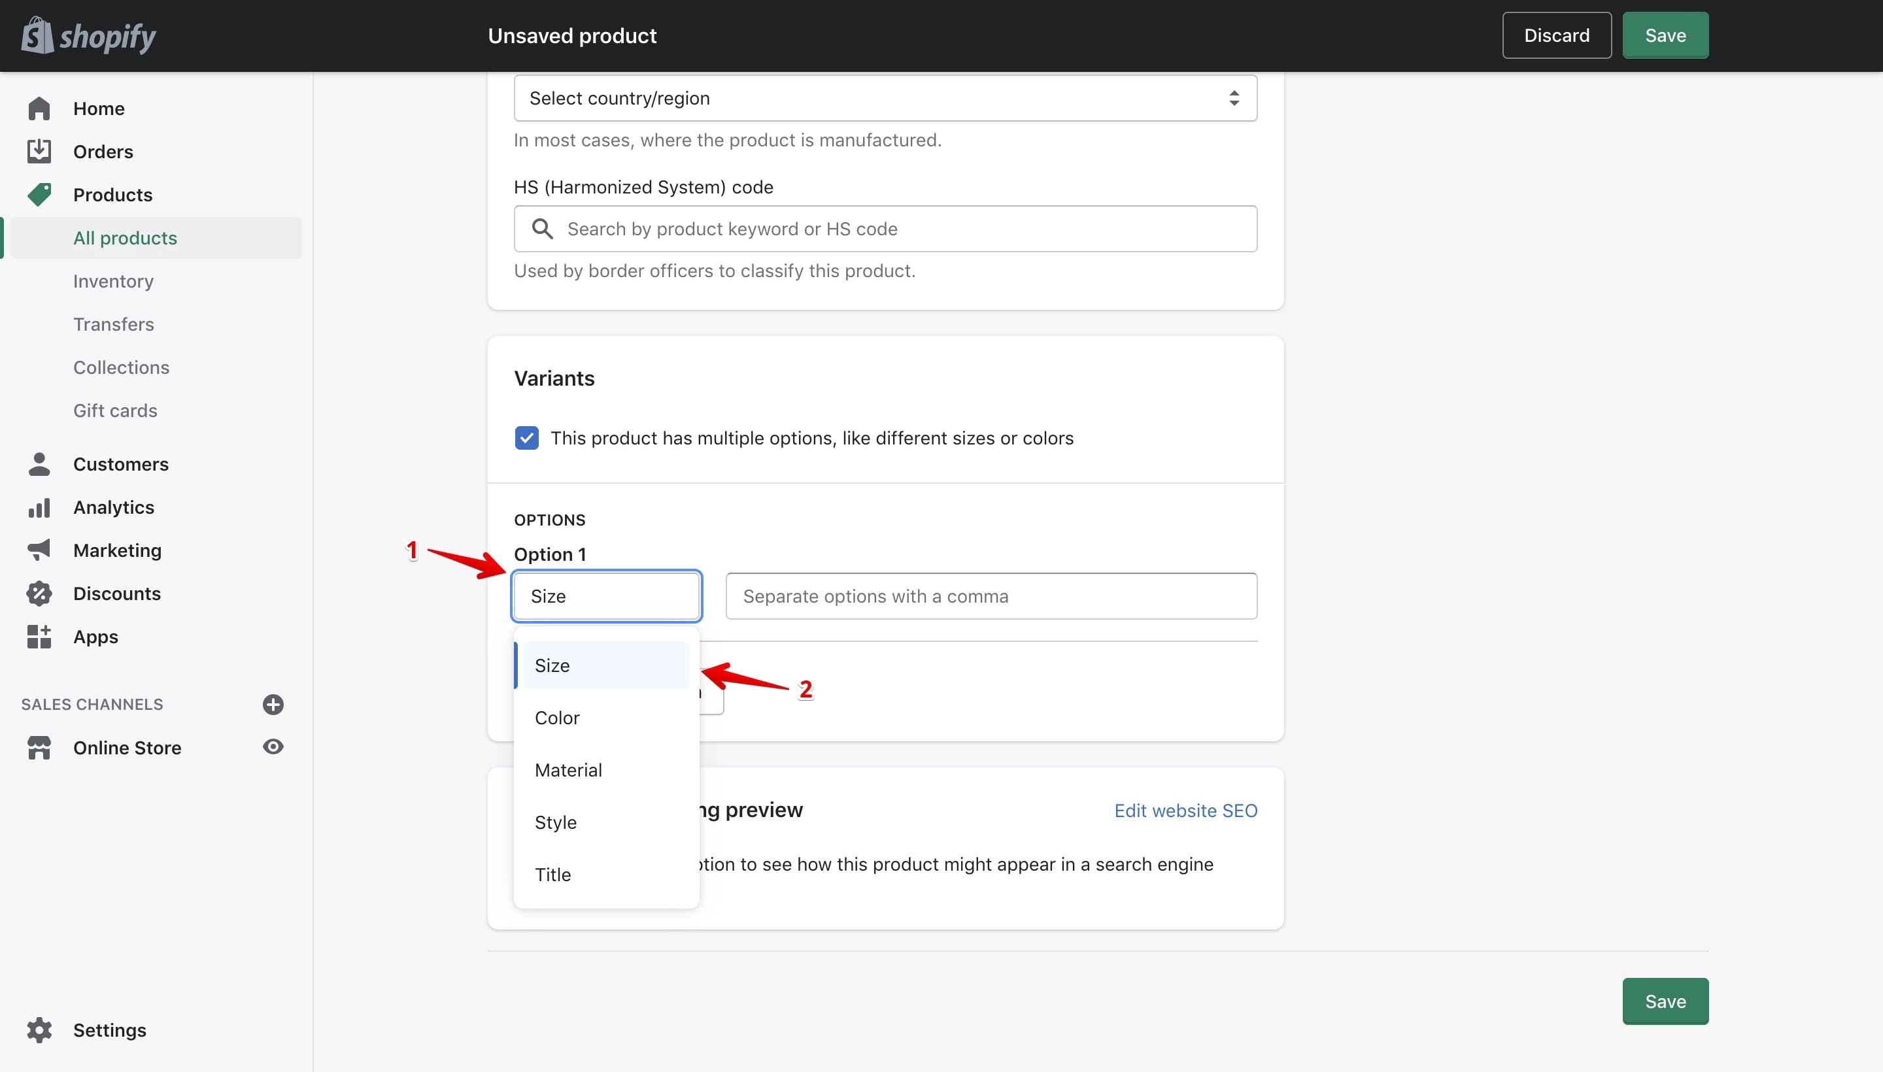
Task: Click the Discounts badge icon
Action: [39, 594]
